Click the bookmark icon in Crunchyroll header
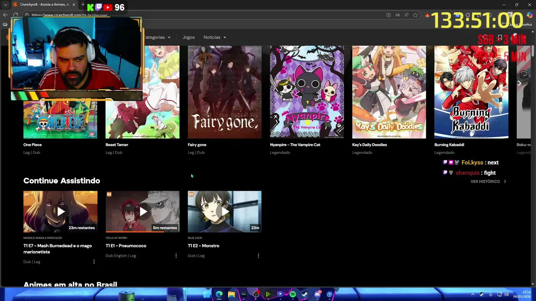Image resolution: width=536 pixels, height=301 pixels. click(x=500, y=37)
